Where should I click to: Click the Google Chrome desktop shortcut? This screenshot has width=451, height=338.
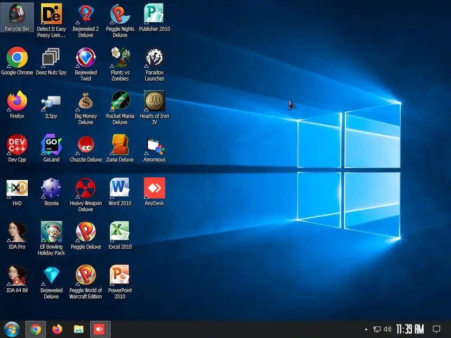[17, 61]
